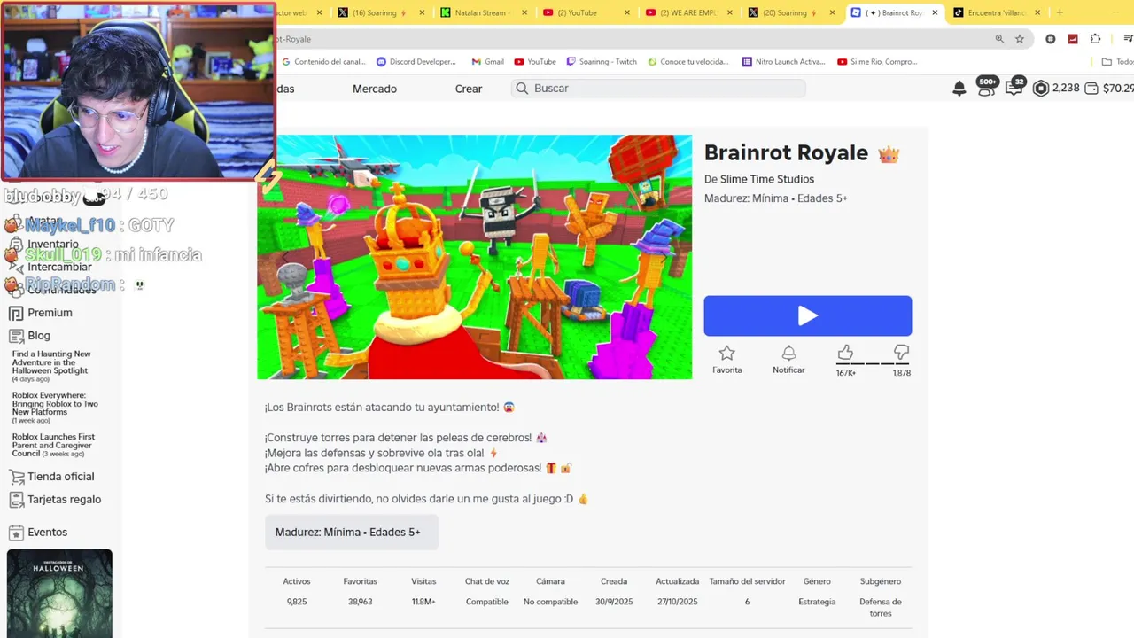
Task: Open a new browser tab with plus
Action: (x=1060, y=12)
